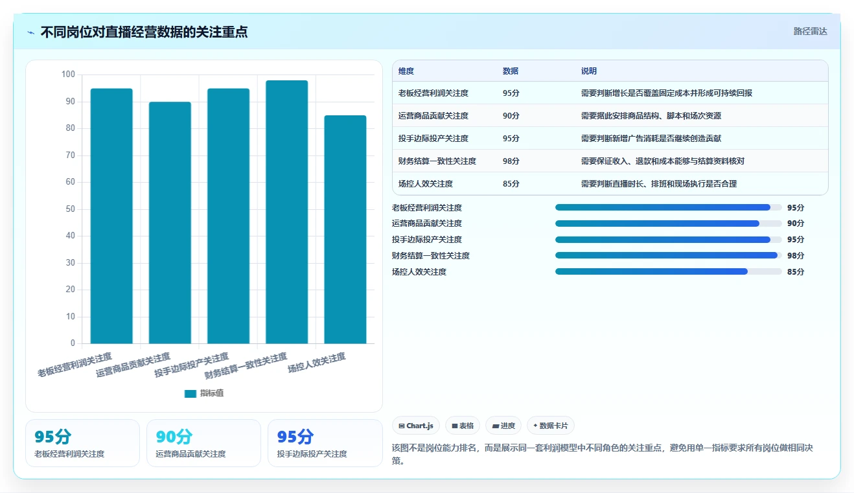
Task: Click the x-axis label 场控人效关注度
Action: (317, 363)
